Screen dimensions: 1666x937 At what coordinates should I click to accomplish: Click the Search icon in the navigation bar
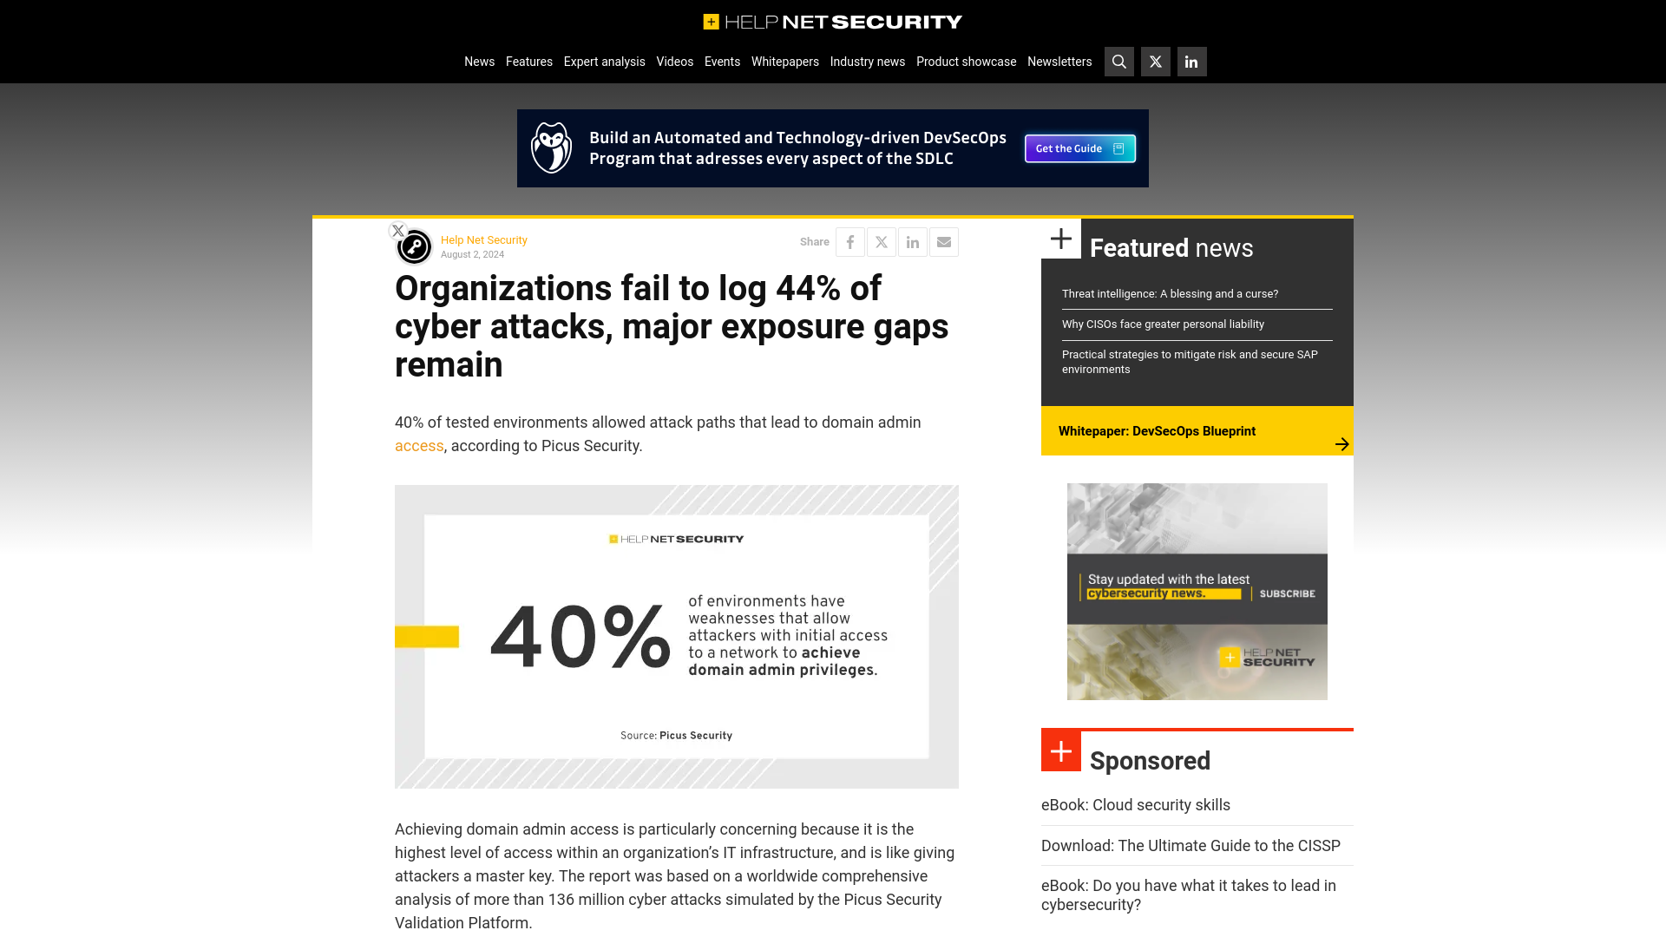[x=1119, y=61]
